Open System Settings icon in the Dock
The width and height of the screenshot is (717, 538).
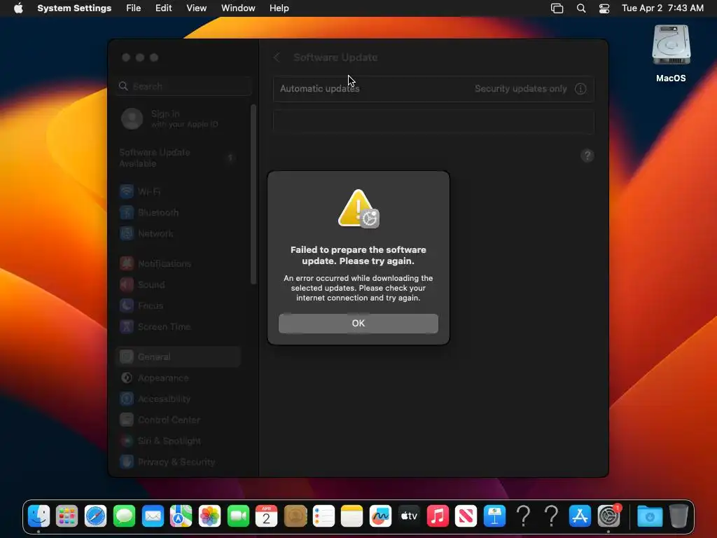click(x=608, y=516)
